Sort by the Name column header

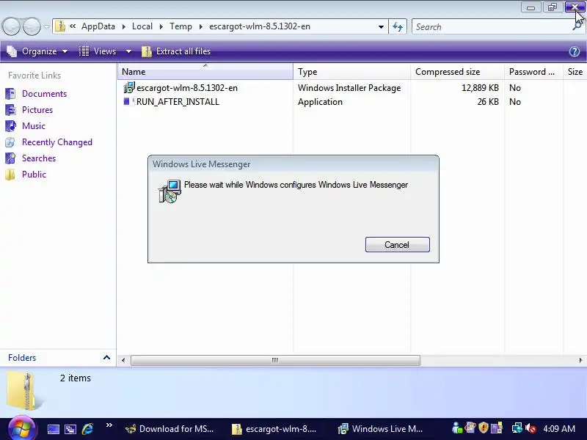[205, 71]
